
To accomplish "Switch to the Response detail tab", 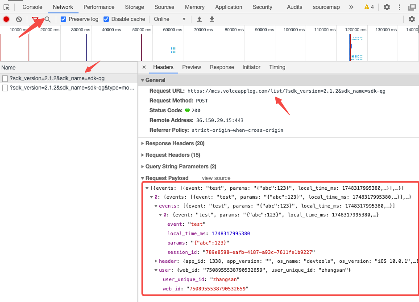I will coord(222,67).
